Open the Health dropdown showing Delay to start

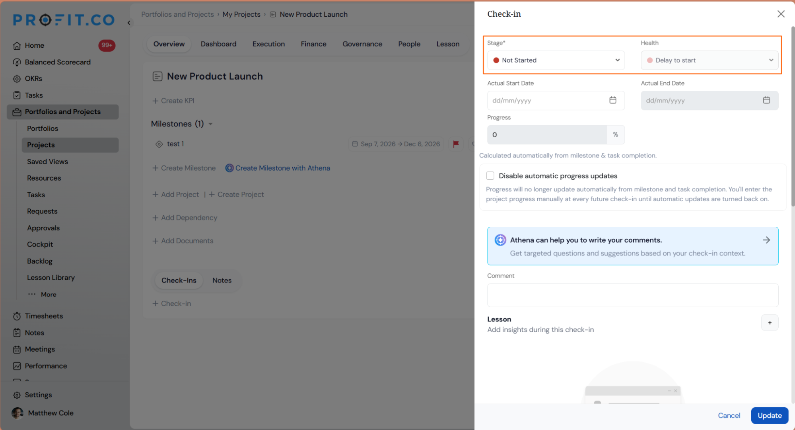point(709,60)
